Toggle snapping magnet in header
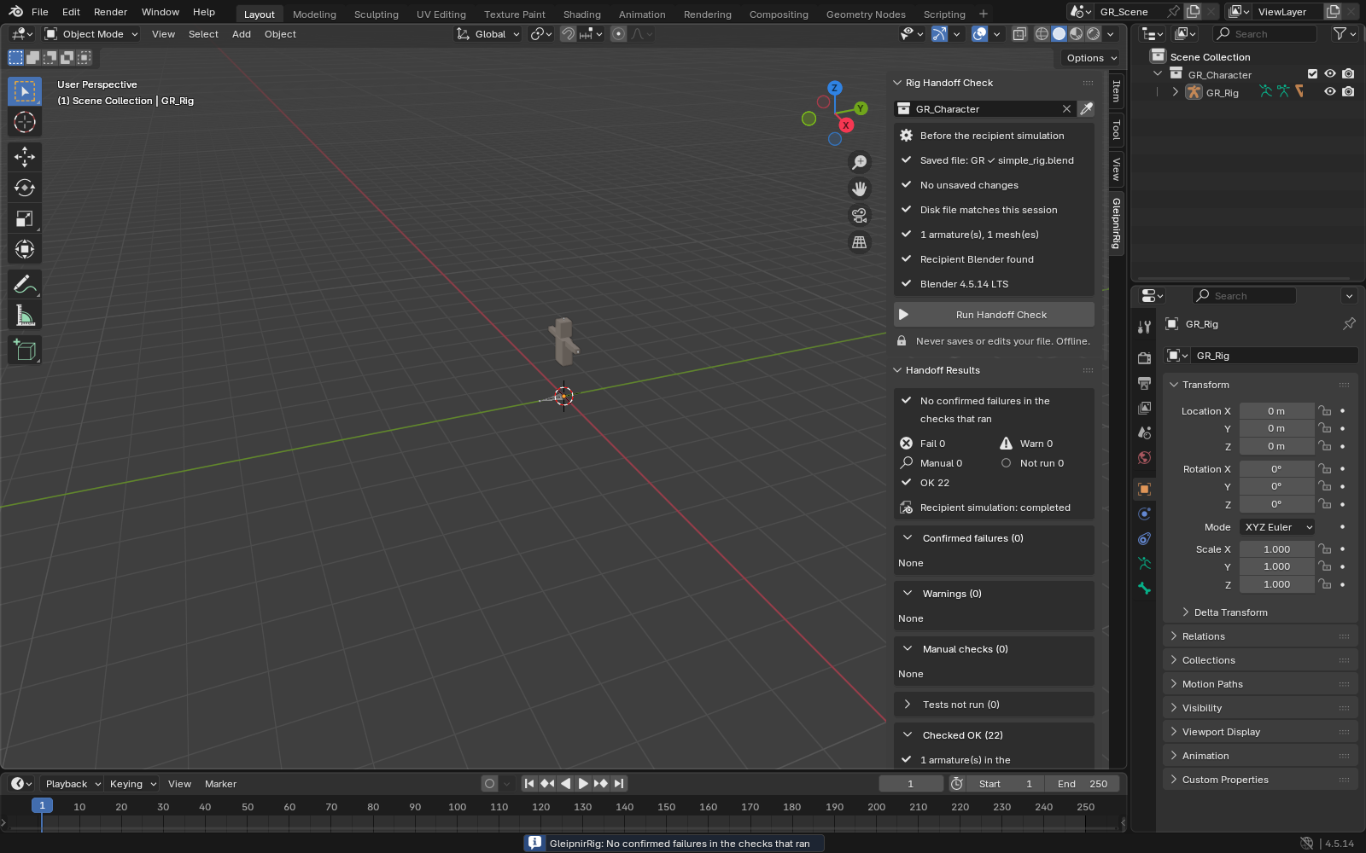The image size is (1366, 853). (x=568, y=34)
